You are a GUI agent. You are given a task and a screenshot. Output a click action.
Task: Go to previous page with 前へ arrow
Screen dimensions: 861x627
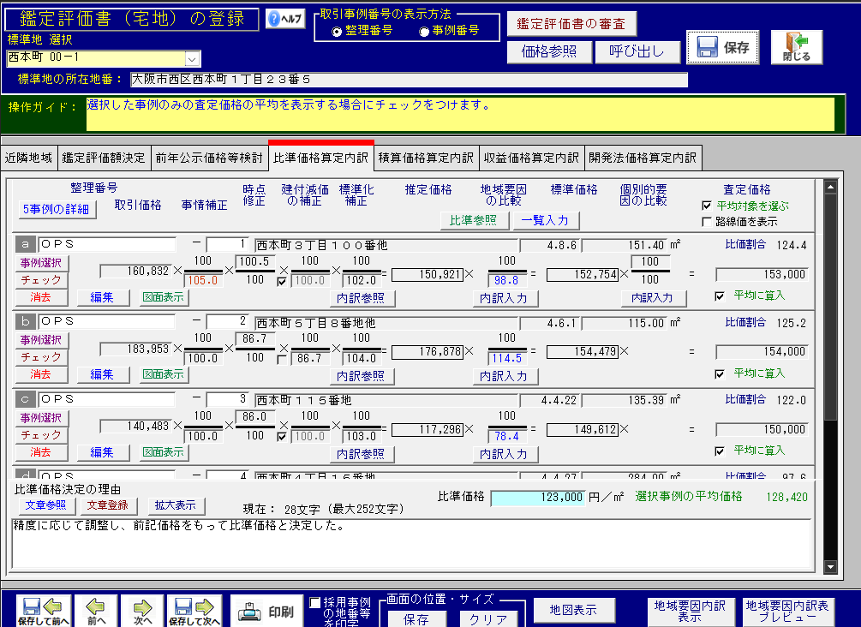tap(95, 611)
